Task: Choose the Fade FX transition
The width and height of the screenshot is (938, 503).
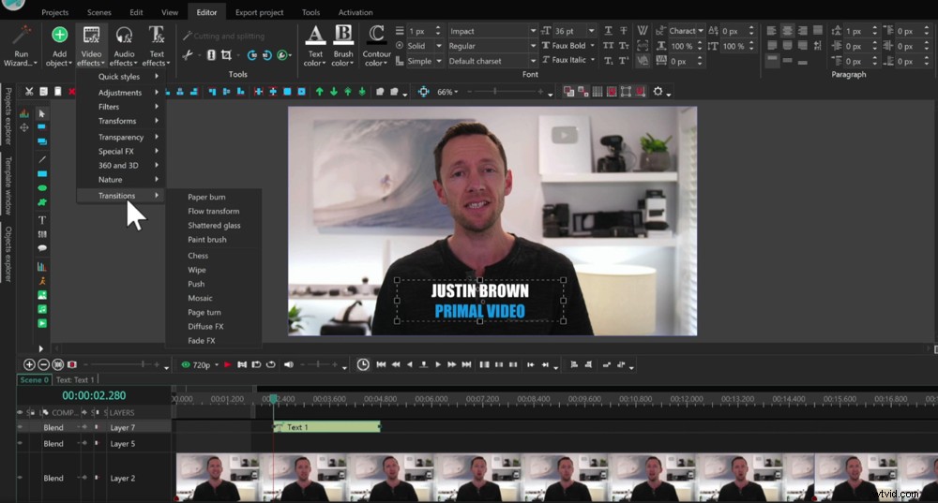Action: tap(202, 341)
